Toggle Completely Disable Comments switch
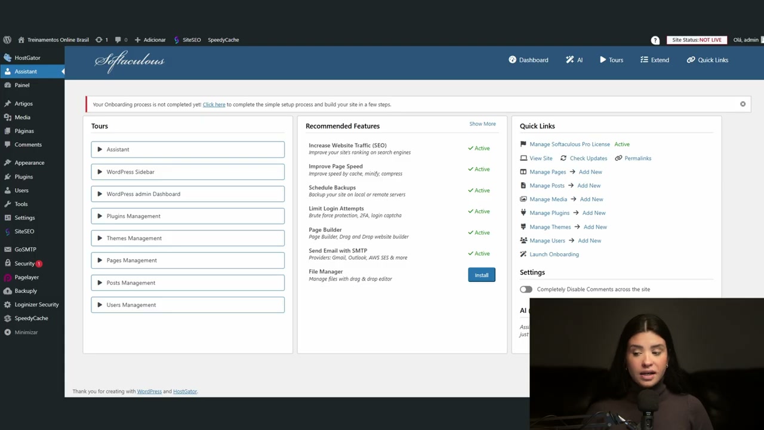 point(526,289)
